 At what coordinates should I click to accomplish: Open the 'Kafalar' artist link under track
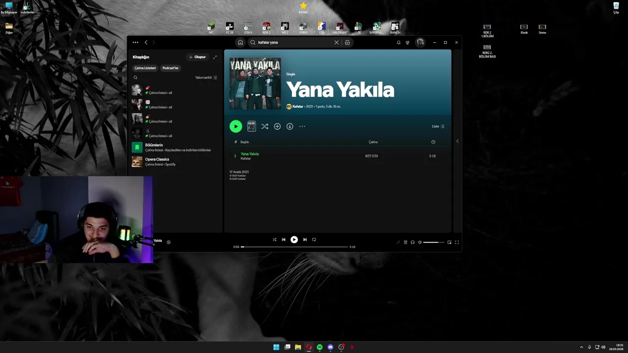click(x=246, y=159)
